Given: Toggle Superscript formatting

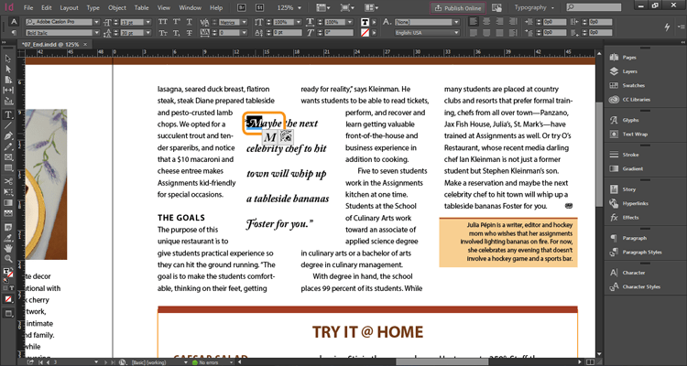Looking at the screenshot, I should pyautogui.click(x=176, y=22).
